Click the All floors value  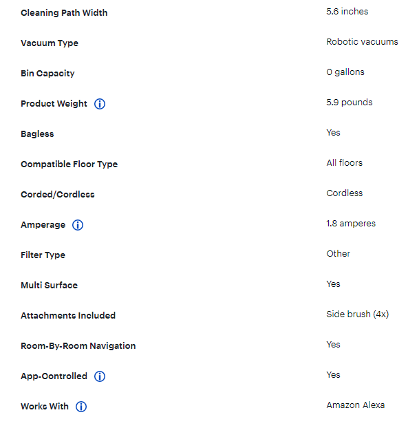(345, 163)
